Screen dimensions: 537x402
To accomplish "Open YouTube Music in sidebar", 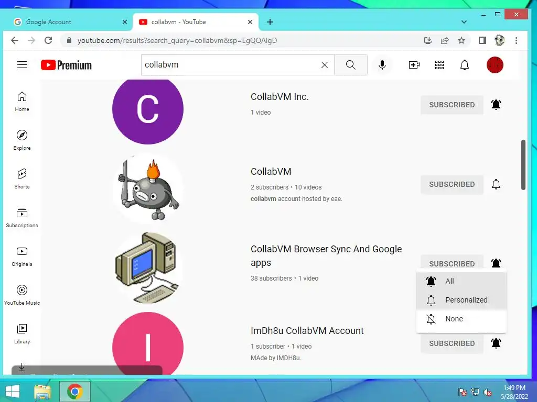I will (x=22, y=295).
